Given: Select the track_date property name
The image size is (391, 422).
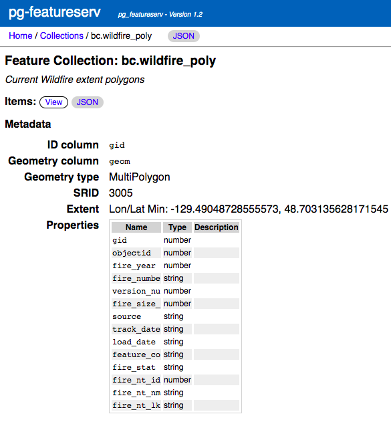Looking at the screenshot, I should [136, 329].
